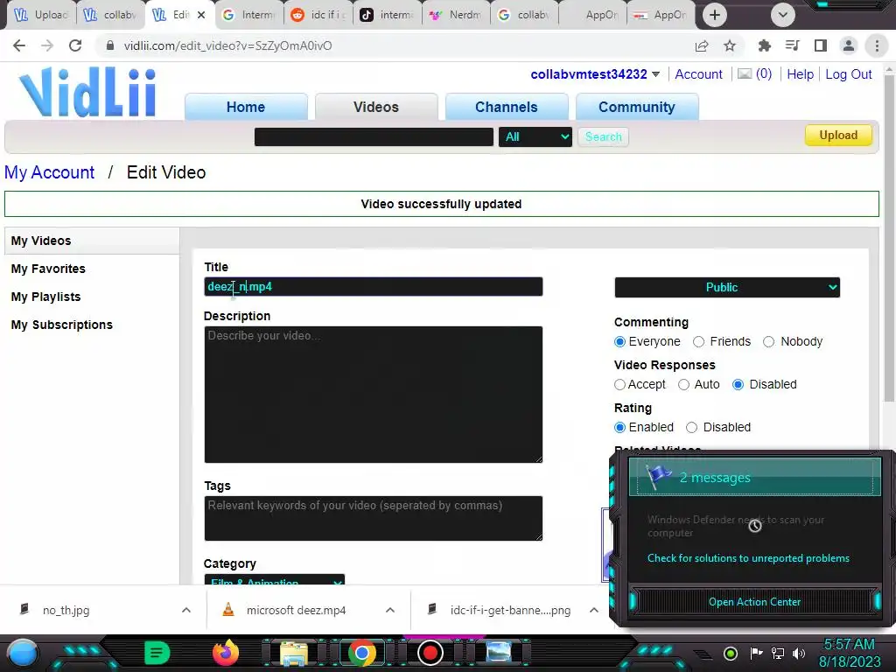Open a new browser tab with plus
The image size is (896, 672).
pyautogui.click(x=714, y=15)
